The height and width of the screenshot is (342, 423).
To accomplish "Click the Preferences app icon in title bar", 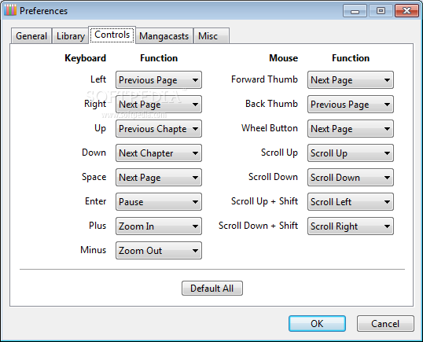I will tap(10, 10).
